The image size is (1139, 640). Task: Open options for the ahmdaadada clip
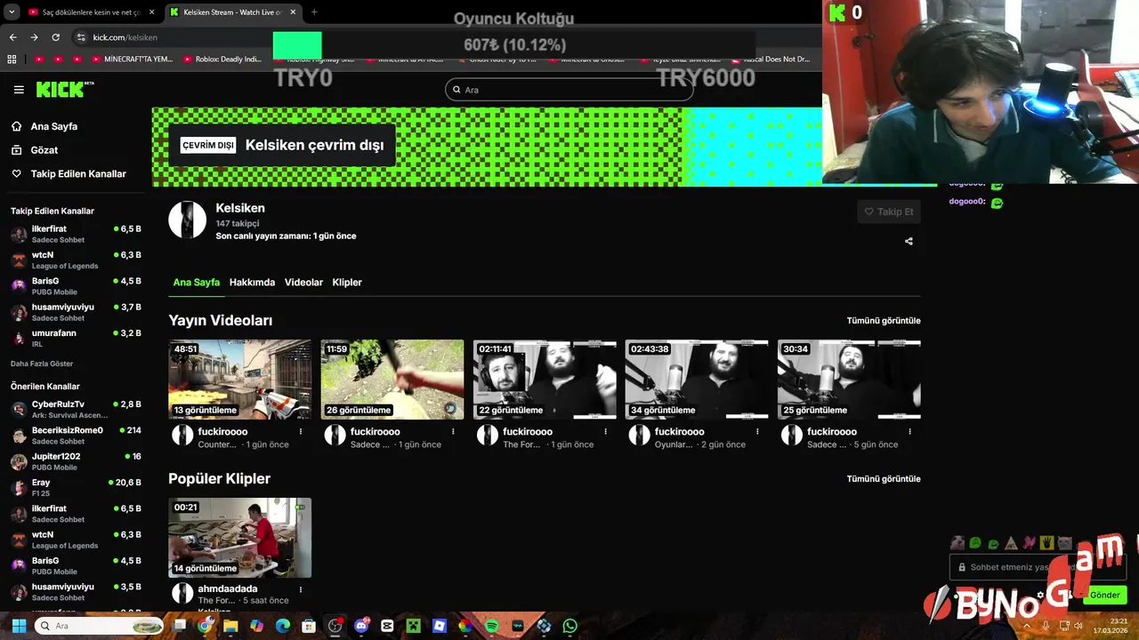[x=301, y=589]
